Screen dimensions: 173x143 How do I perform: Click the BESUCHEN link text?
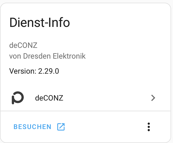point(32,127)
